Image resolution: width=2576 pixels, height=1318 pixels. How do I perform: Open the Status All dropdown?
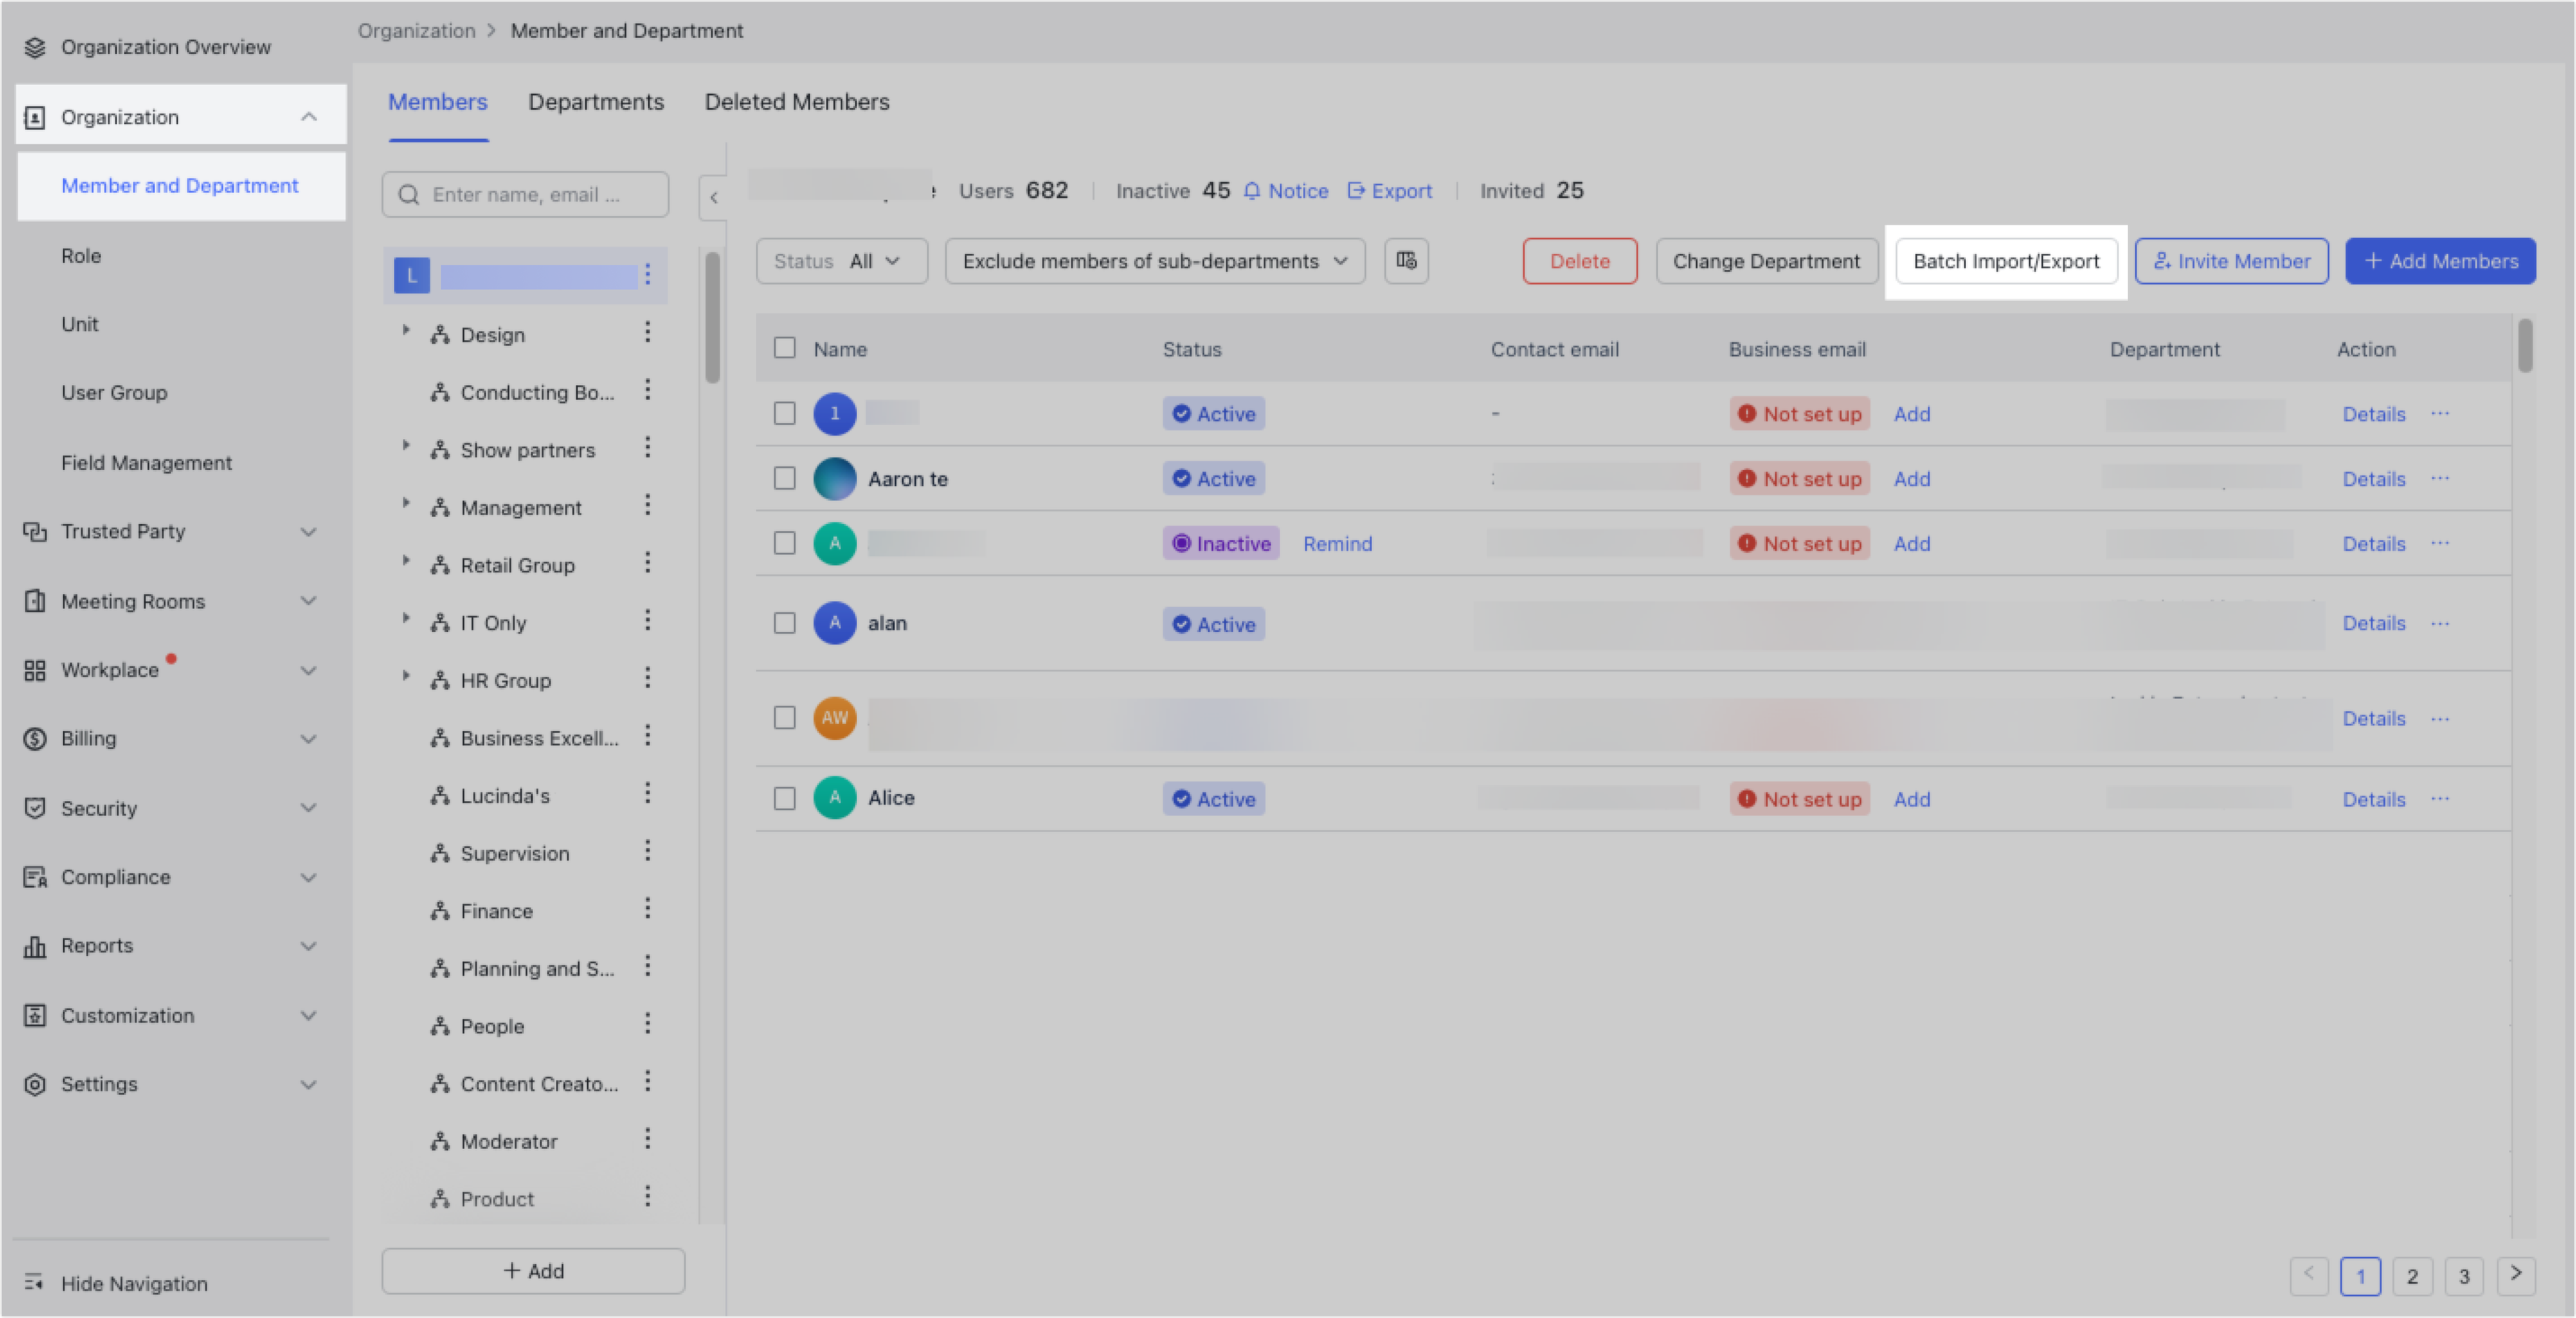tap(841, 261)
